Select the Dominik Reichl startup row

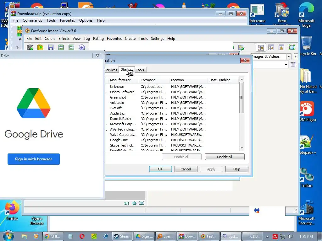click(173, 119)
